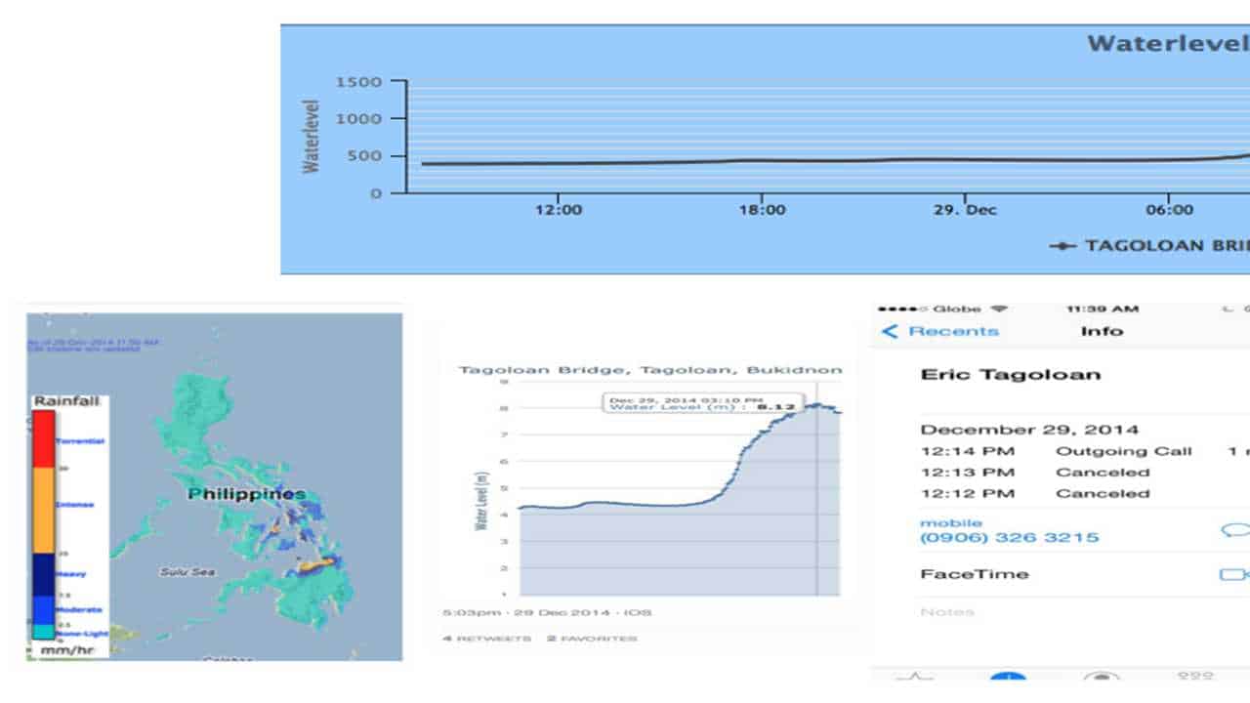The width and height of the screenshot is (1250, 703).
Task: Tap the message bubble icon beside mobile number
Action: 1235,530
